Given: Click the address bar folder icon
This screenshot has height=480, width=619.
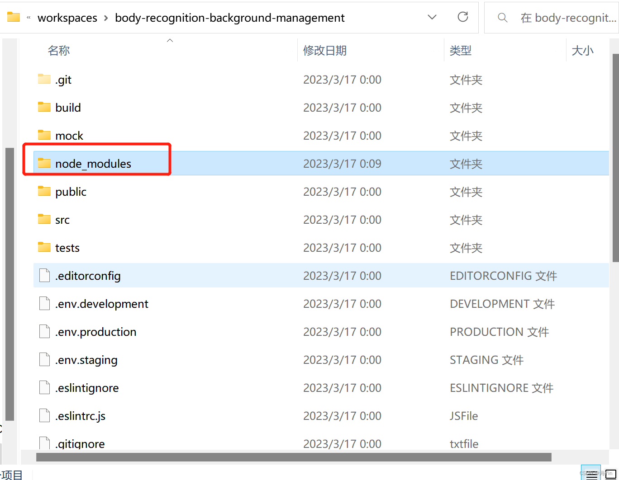Looking at the screenshot, I should coord(14,17).
